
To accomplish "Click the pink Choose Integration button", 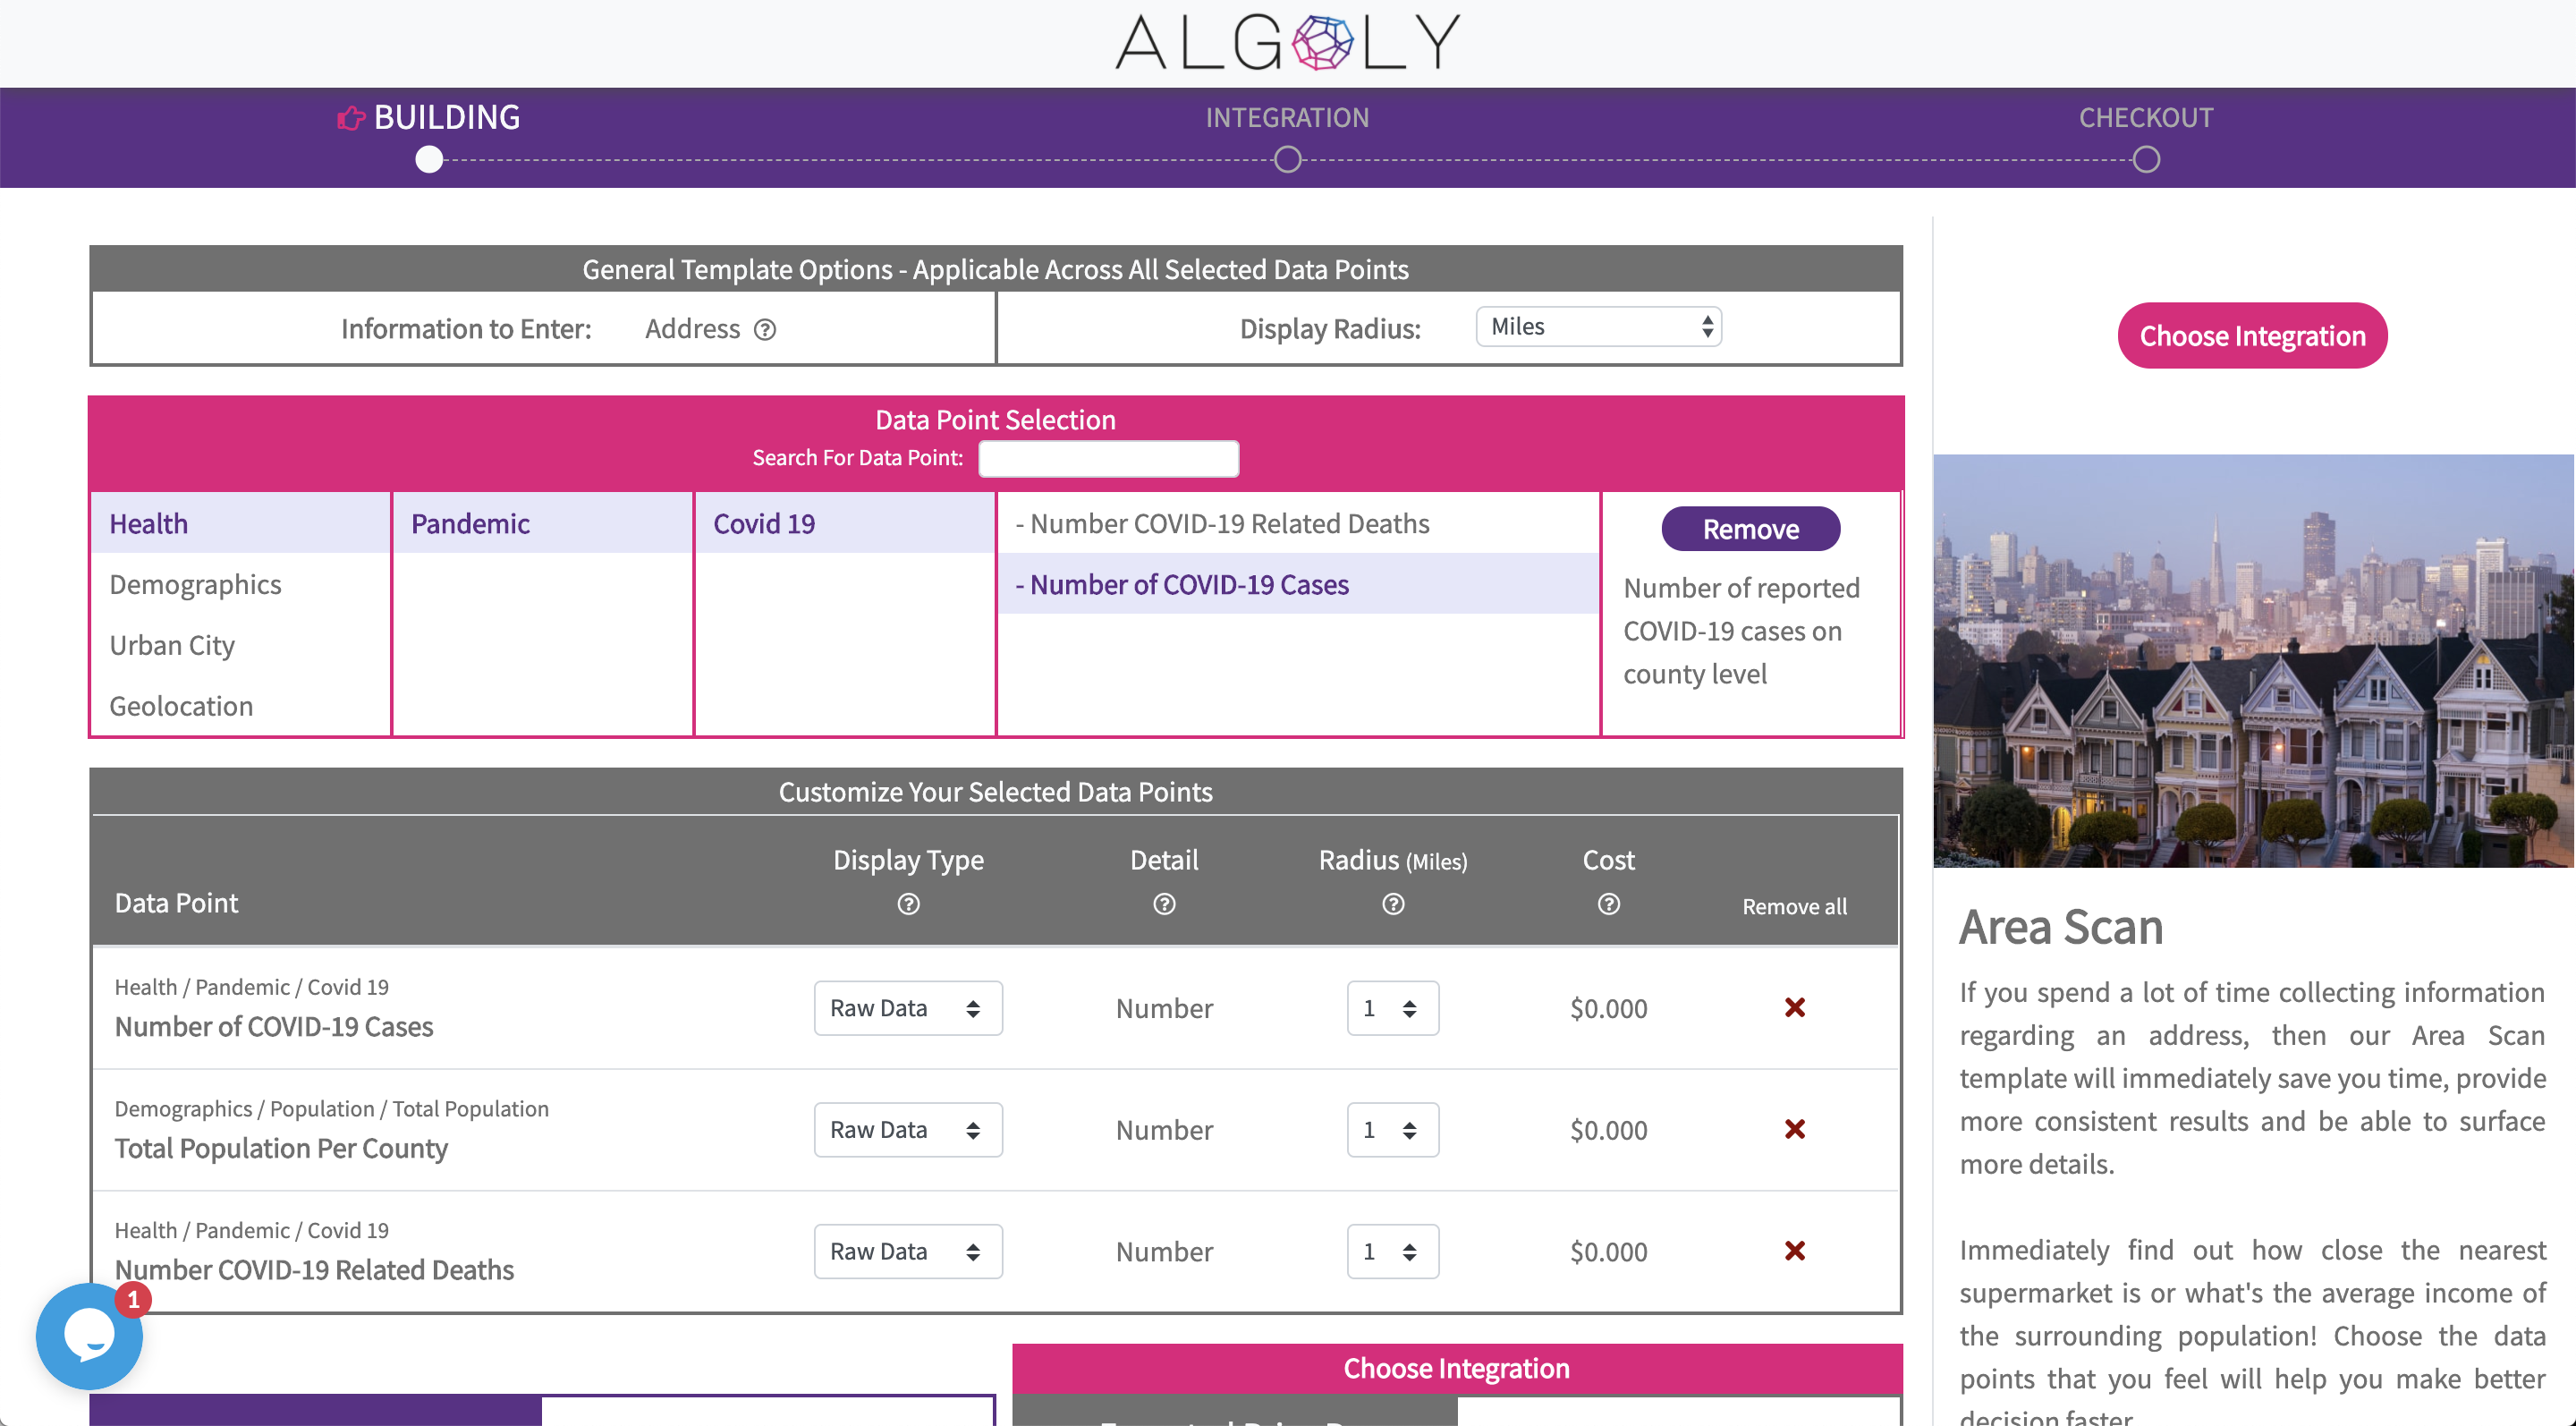I will click(2252, 336).
